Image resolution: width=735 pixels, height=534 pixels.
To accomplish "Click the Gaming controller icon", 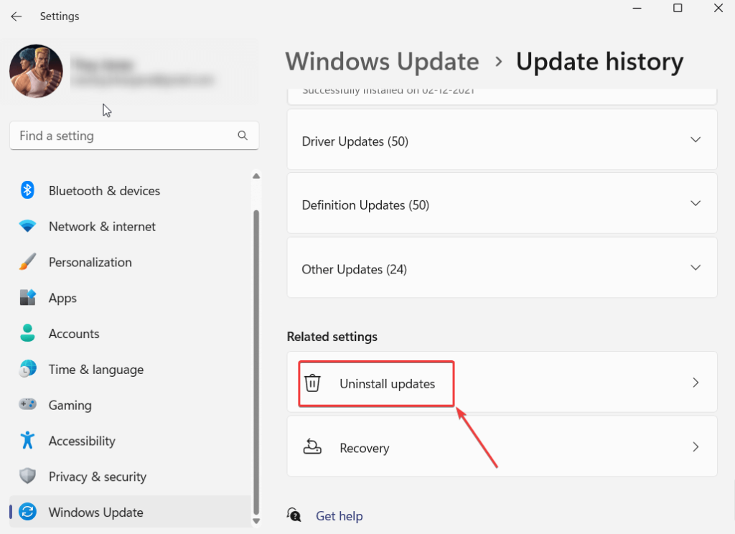I will (x=27, y=404).
